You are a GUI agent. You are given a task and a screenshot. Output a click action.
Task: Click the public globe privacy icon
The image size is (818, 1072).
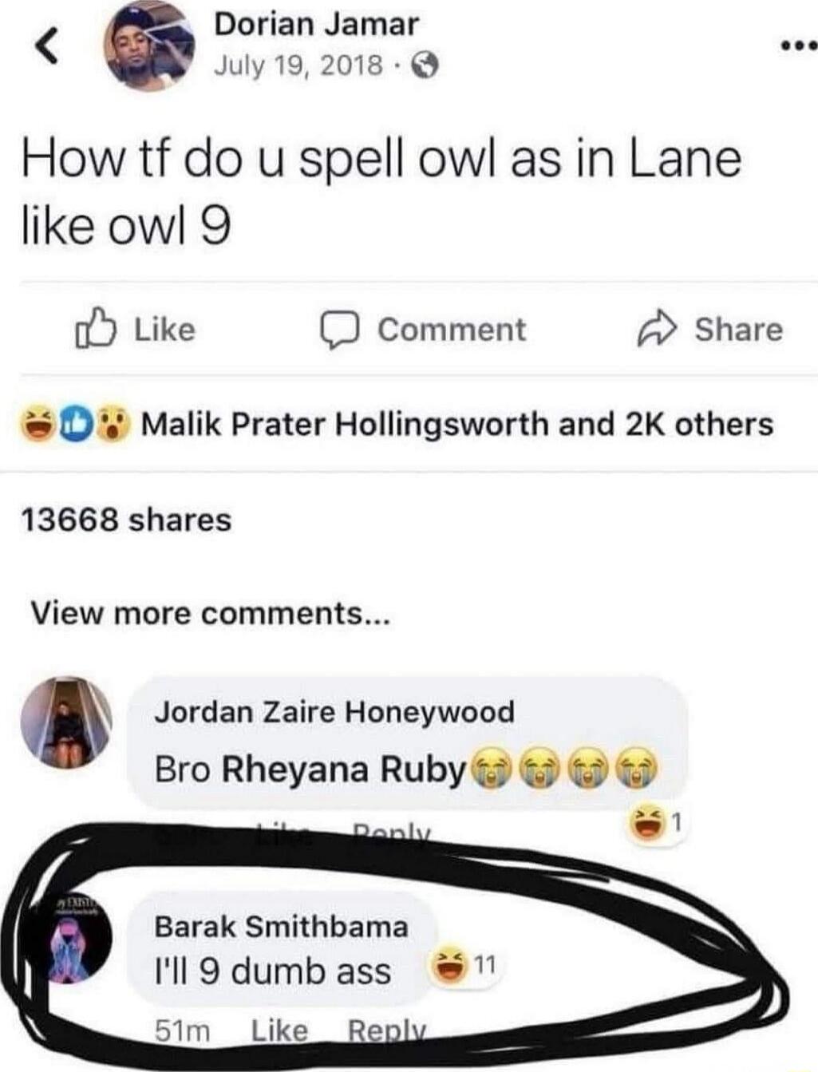coord(424,65)
